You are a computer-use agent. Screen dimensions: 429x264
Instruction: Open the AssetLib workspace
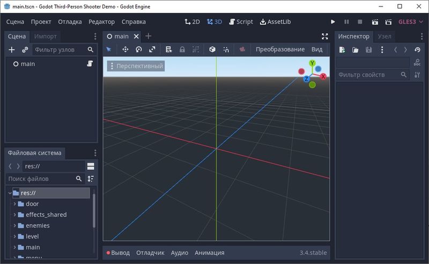coord(275,21)
